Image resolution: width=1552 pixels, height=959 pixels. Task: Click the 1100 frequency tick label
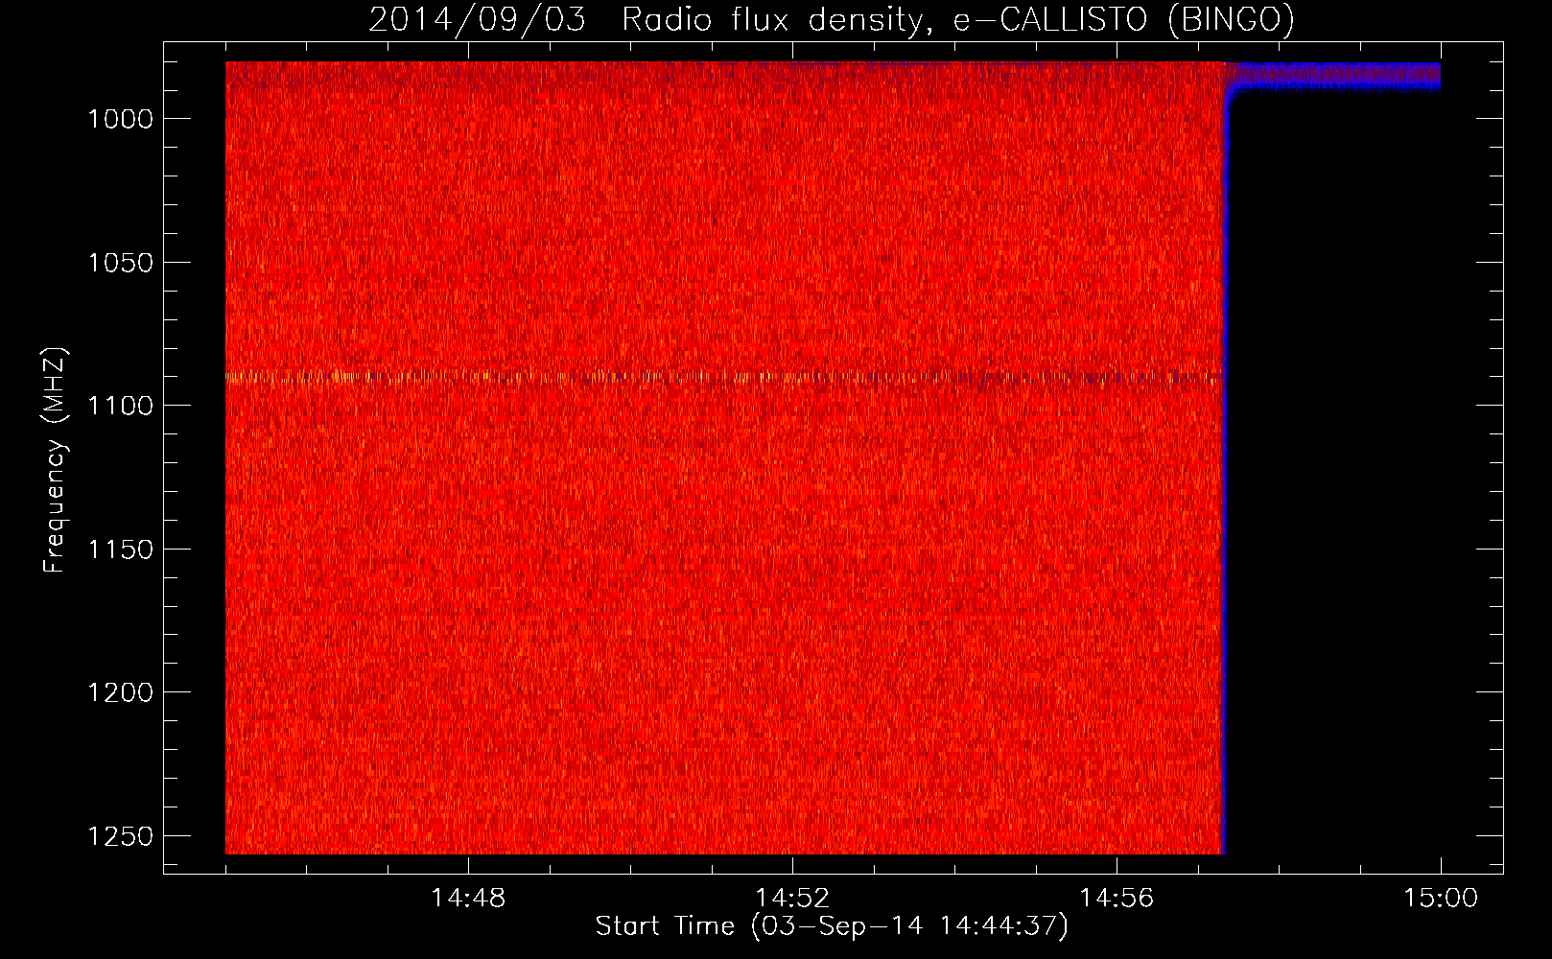(120, 406)
